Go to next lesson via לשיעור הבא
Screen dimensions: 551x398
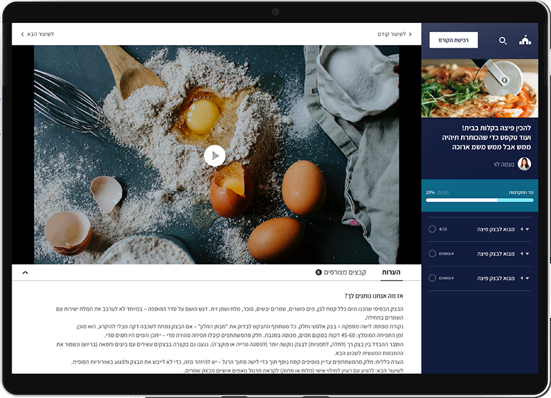click(x=37, y=34)
